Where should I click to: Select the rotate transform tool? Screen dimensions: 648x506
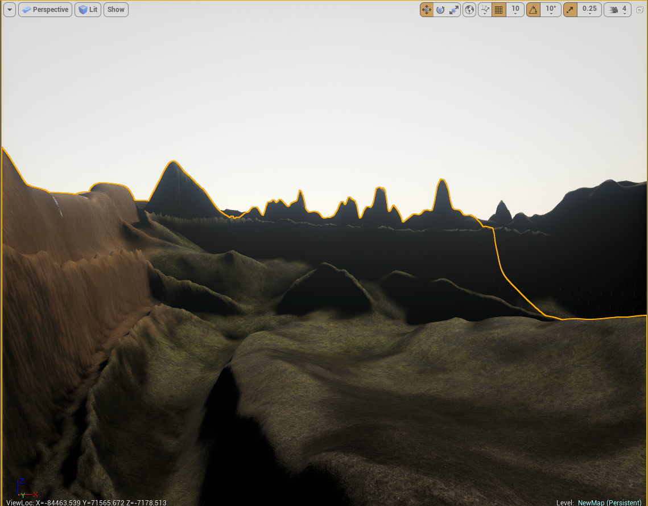pos(440,10)
